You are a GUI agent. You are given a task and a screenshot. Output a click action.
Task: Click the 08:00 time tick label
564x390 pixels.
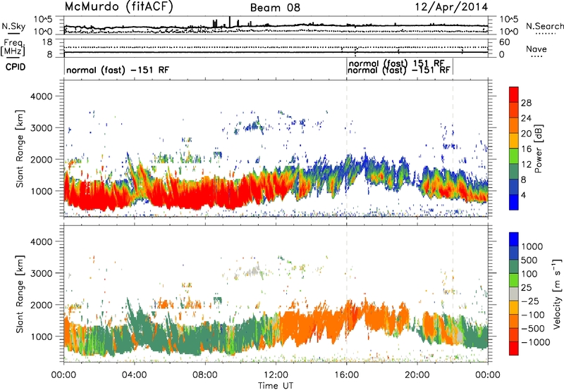coord(204,375)
